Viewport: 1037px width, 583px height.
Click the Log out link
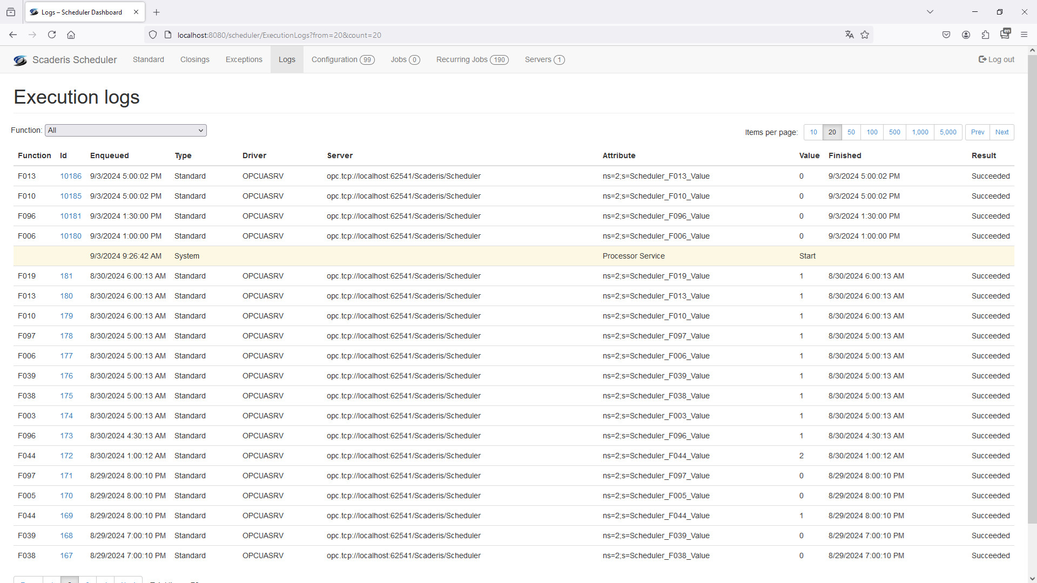996,60
